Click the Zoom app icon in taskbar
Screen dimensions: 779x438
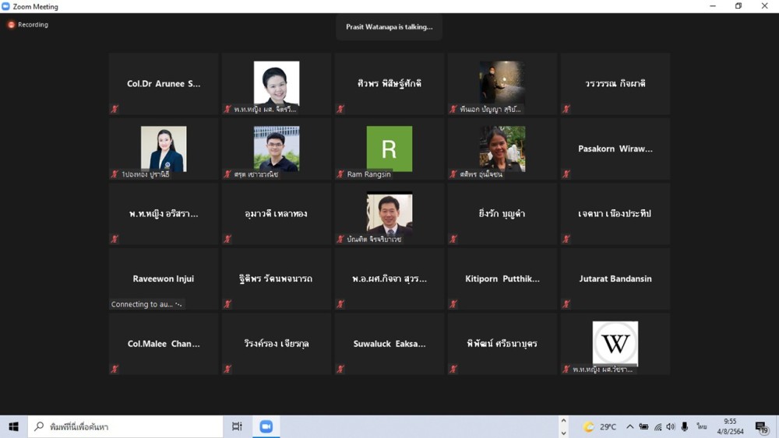click(266, 426)
